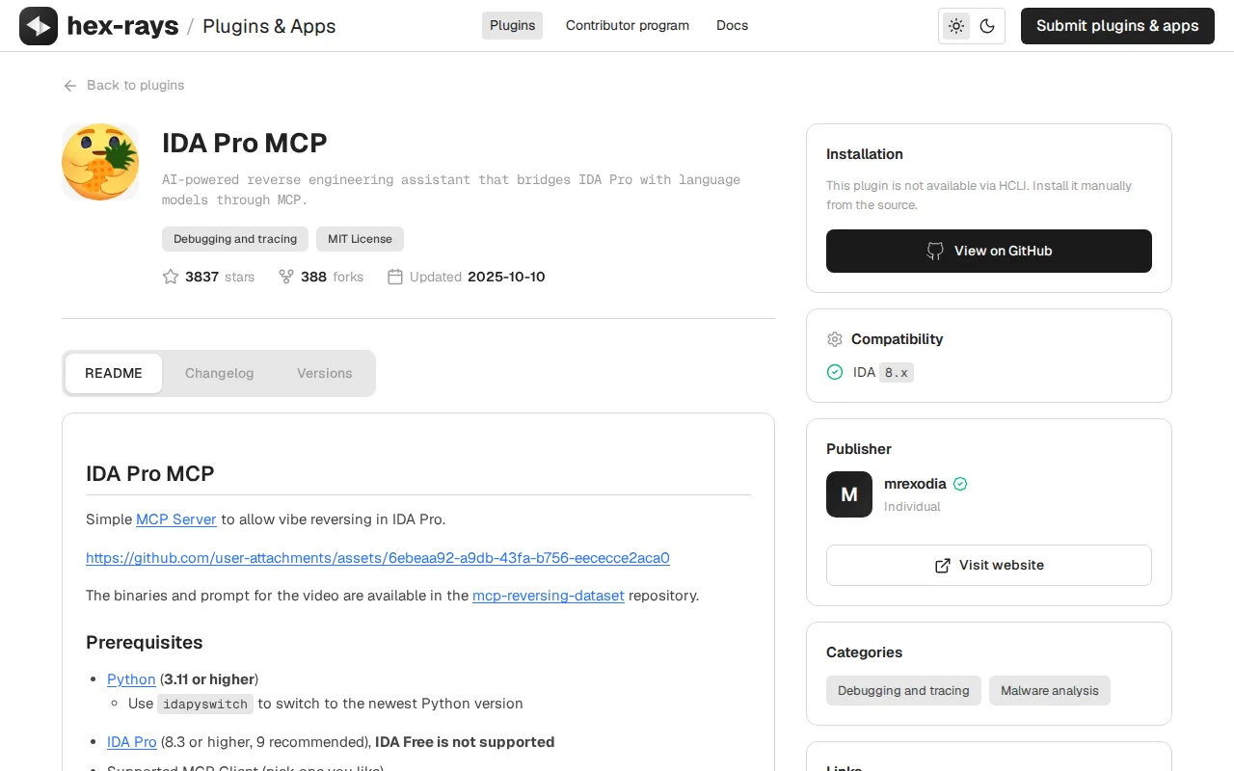Click the IDA Pro MCP plugin avatar
1234x771 pixels.
click(x=100, y=162)
